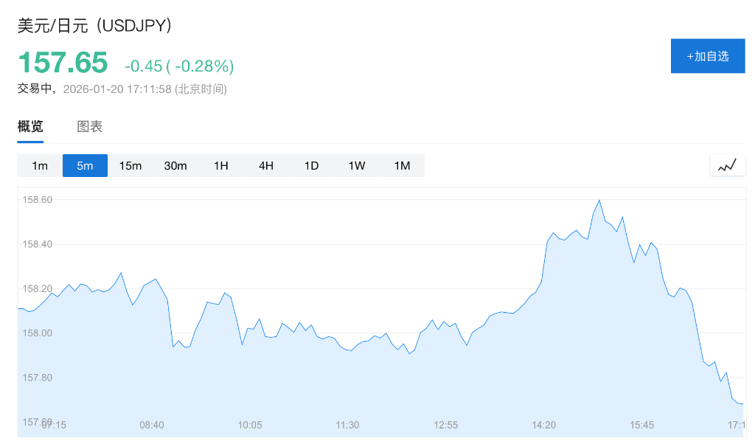Screen dimensions: 755x447
Task: Select the 1M monthly interval
Action: [402, 166]
